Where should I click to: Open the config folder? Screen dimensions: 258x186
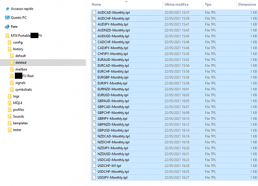(18, 42)
